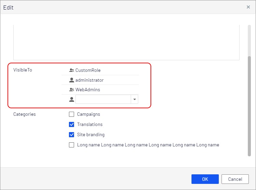Click into the VisibleTo text input field
256x190 pixels.
tap(103, 99)
